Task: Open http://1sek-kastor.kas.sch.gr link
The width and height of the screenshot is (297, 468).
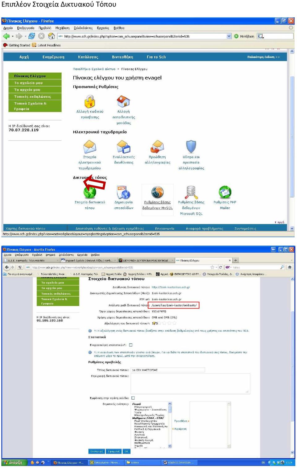Action: click(x=171, y=287)
